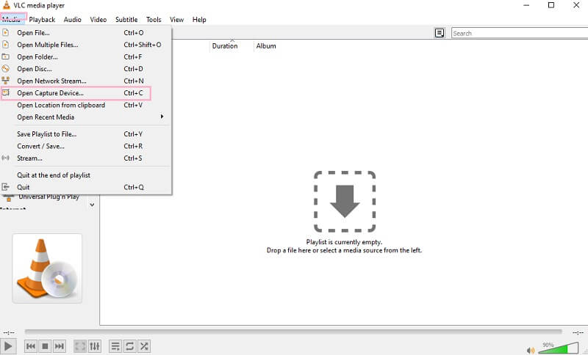
Task: Sort playlist by Album column
Action: pos(266,45)
